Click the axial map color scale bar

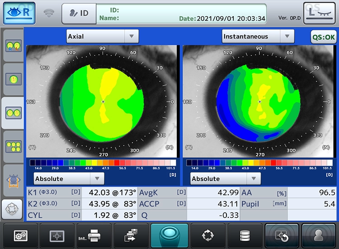pos(103,163)
